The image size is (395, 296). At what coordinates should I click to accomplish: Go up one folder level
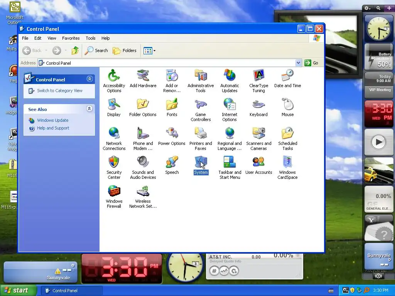pos(75,50)
